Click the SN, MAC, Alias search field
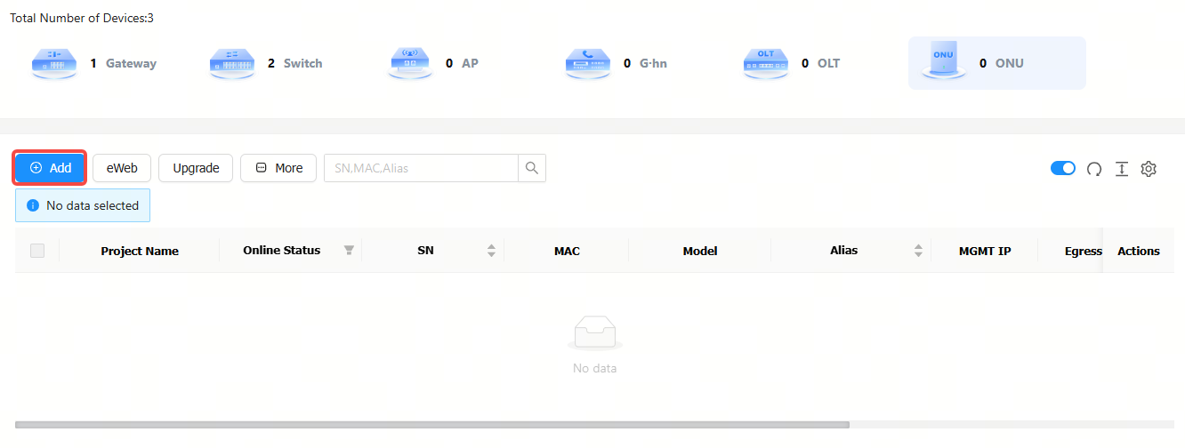 421,168
